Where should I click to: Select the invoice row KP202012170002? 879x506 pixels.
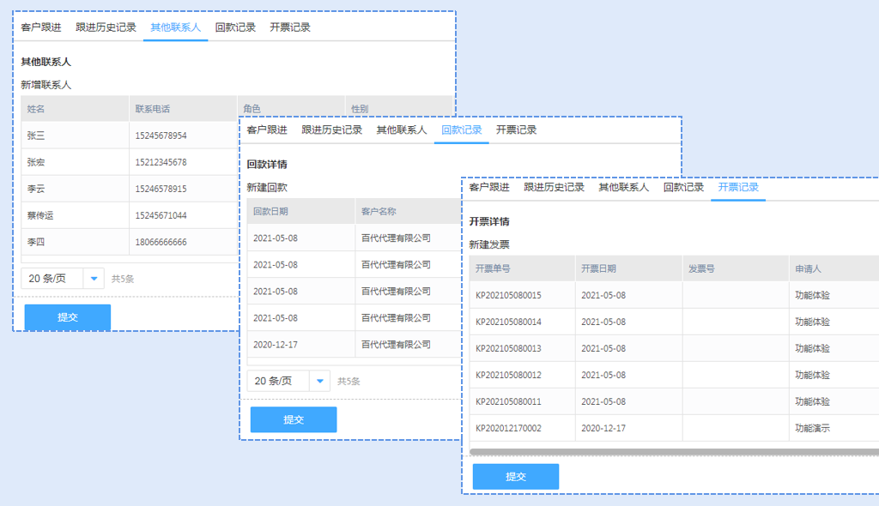pyautogui.click(x=508, y=428)
